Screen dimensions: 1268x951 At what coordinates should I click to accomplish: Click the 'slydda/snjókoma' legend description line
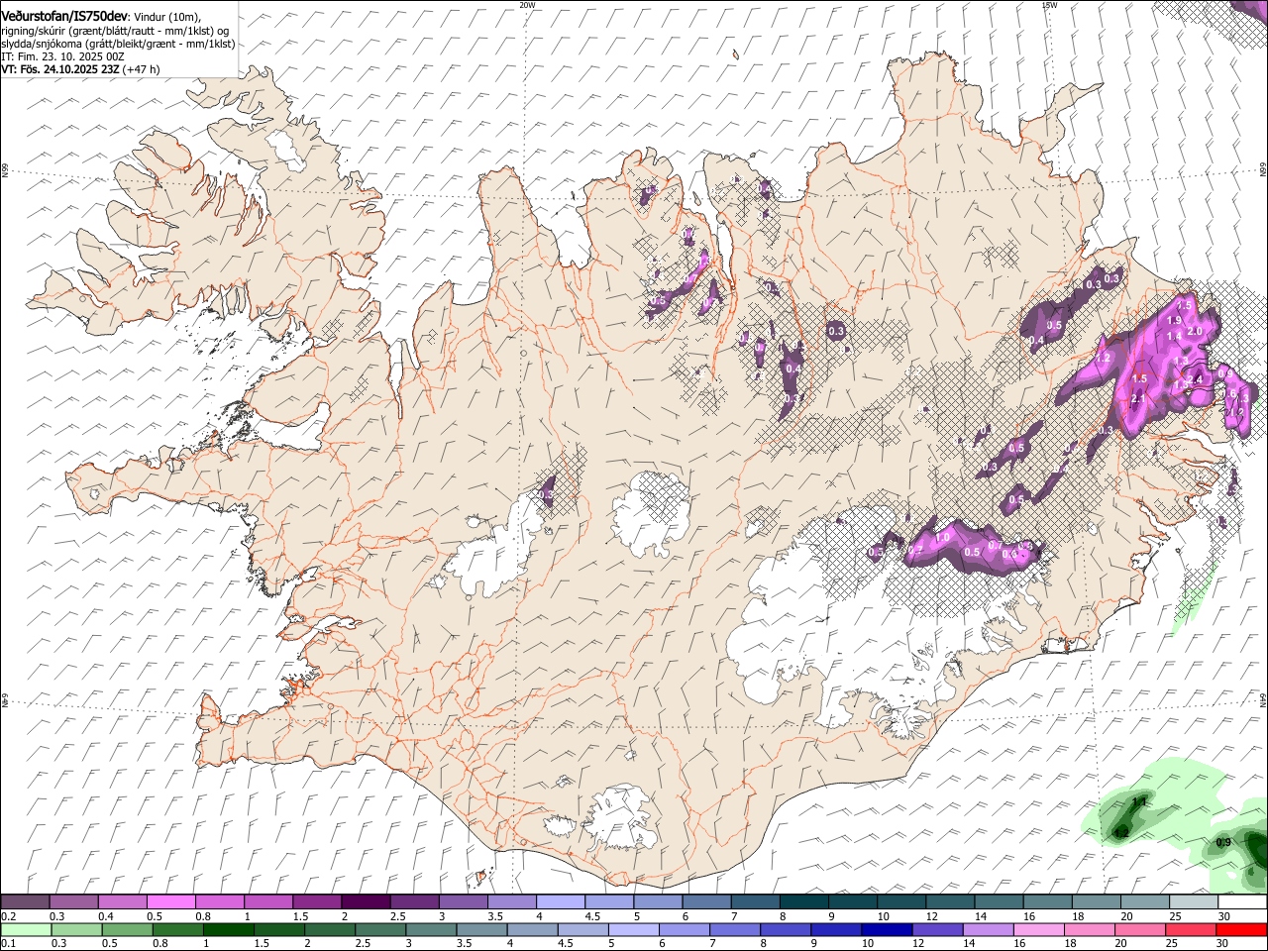(118, 44)
